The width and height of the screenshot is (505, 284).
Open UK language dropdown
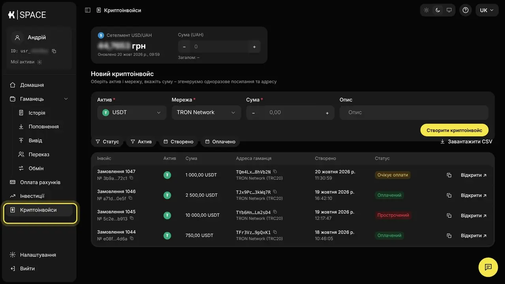click(487, 10)
